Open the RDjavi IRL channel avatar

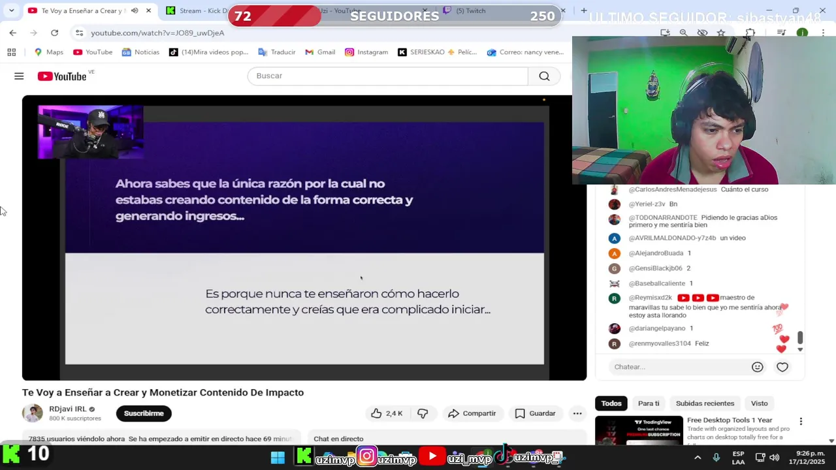(32, 413)
